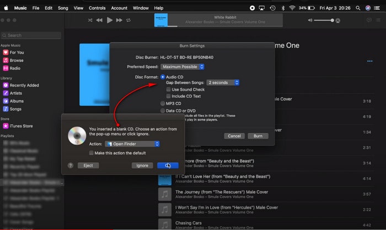Open Siri from menu bar
The width and height of the screenshot is (386, 230).
click(368, 8)
